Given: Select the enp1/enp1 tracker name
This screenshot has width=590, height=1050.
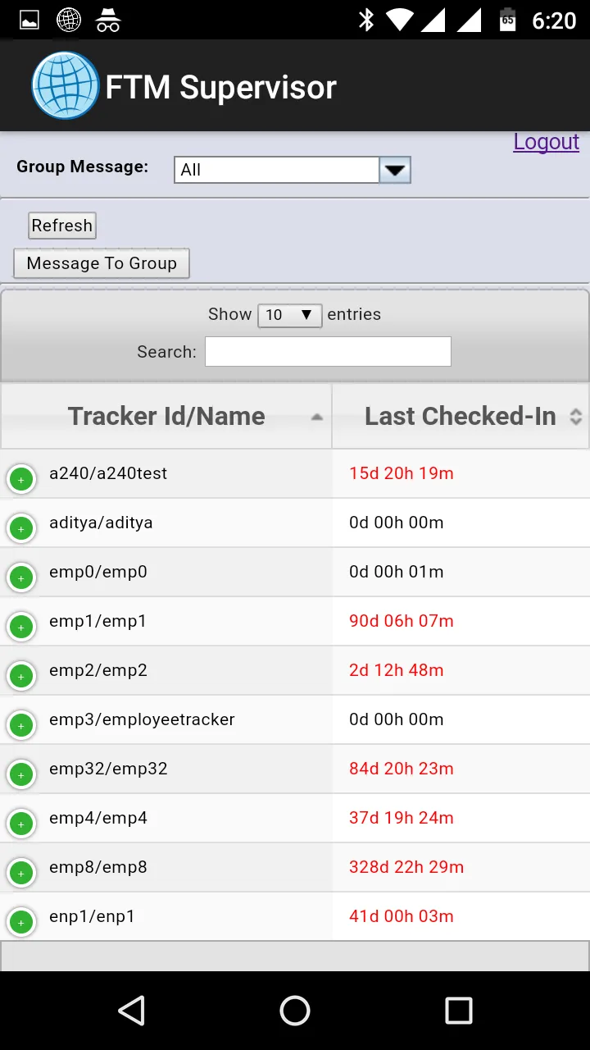Looking at the screenshot, I should tap(92, 916).
